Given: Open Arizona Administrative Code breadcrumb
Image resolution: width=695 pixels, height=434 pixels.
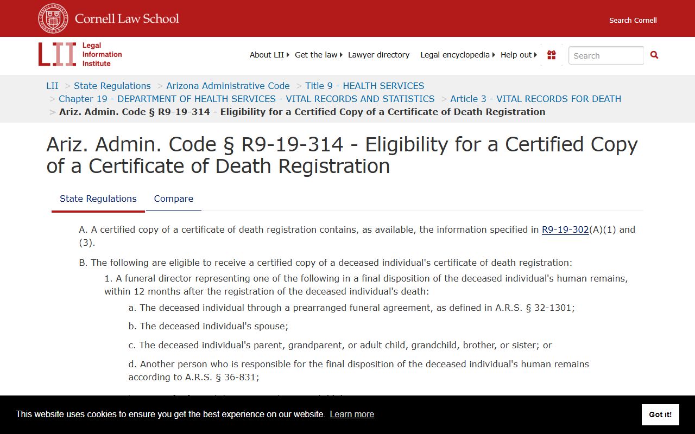Looking at the screenshot, I should (228, 86).
